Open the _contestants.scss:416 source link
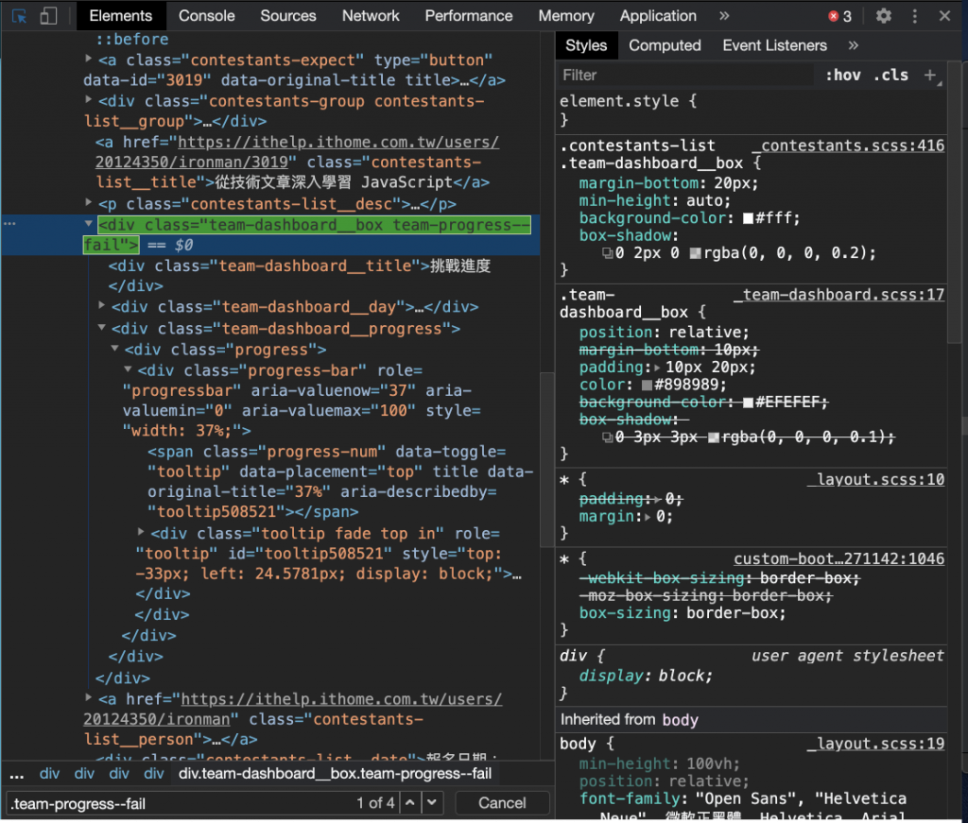 (848, 146)
